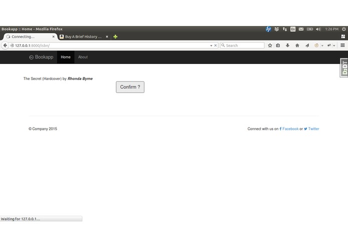Expand dropdown arrow beside last addon icon
The height and width of the screenshot is (247, 348).
tap(334, 45)
